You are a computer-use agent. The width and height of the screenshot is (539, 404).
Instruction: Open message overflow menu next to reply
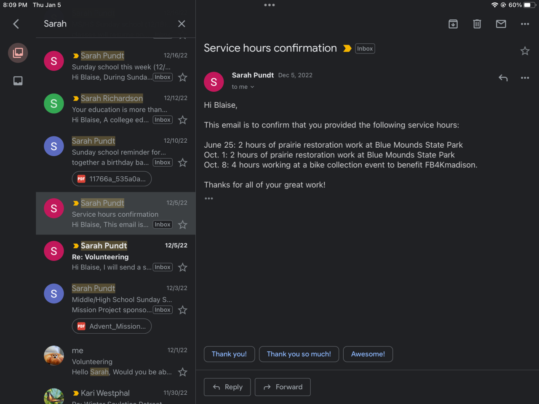tap(525, 78)
